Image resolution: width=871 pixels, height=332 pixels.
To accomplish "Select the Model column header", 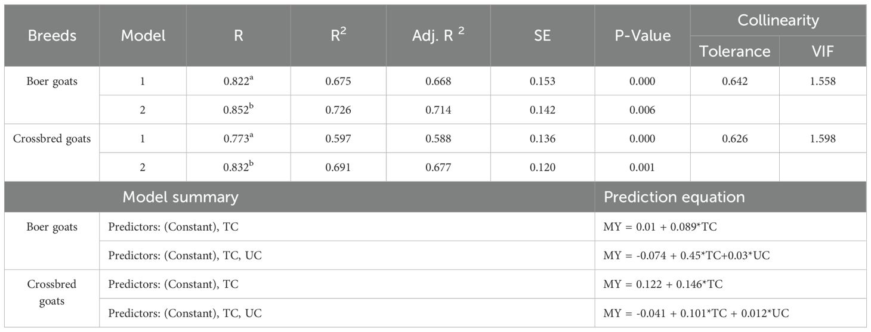I will pos(143,36).
